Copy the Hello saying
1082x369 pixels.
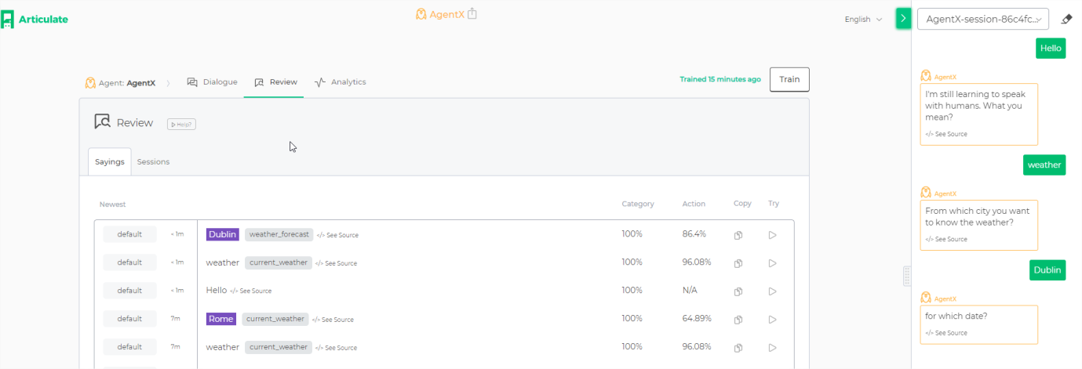738,291
